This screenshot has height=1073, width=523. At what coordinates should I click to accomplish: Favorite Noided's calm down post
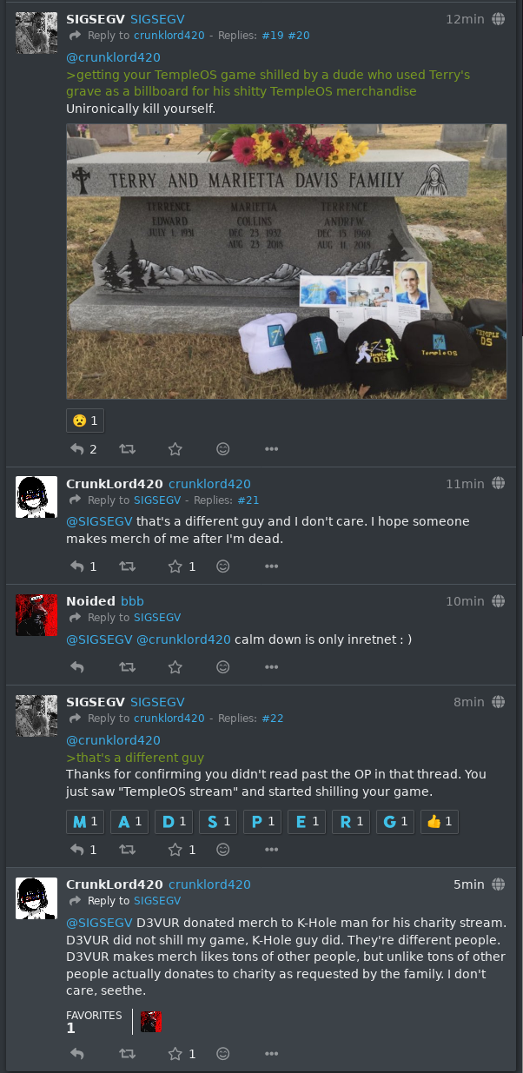(x=175, y=667)
